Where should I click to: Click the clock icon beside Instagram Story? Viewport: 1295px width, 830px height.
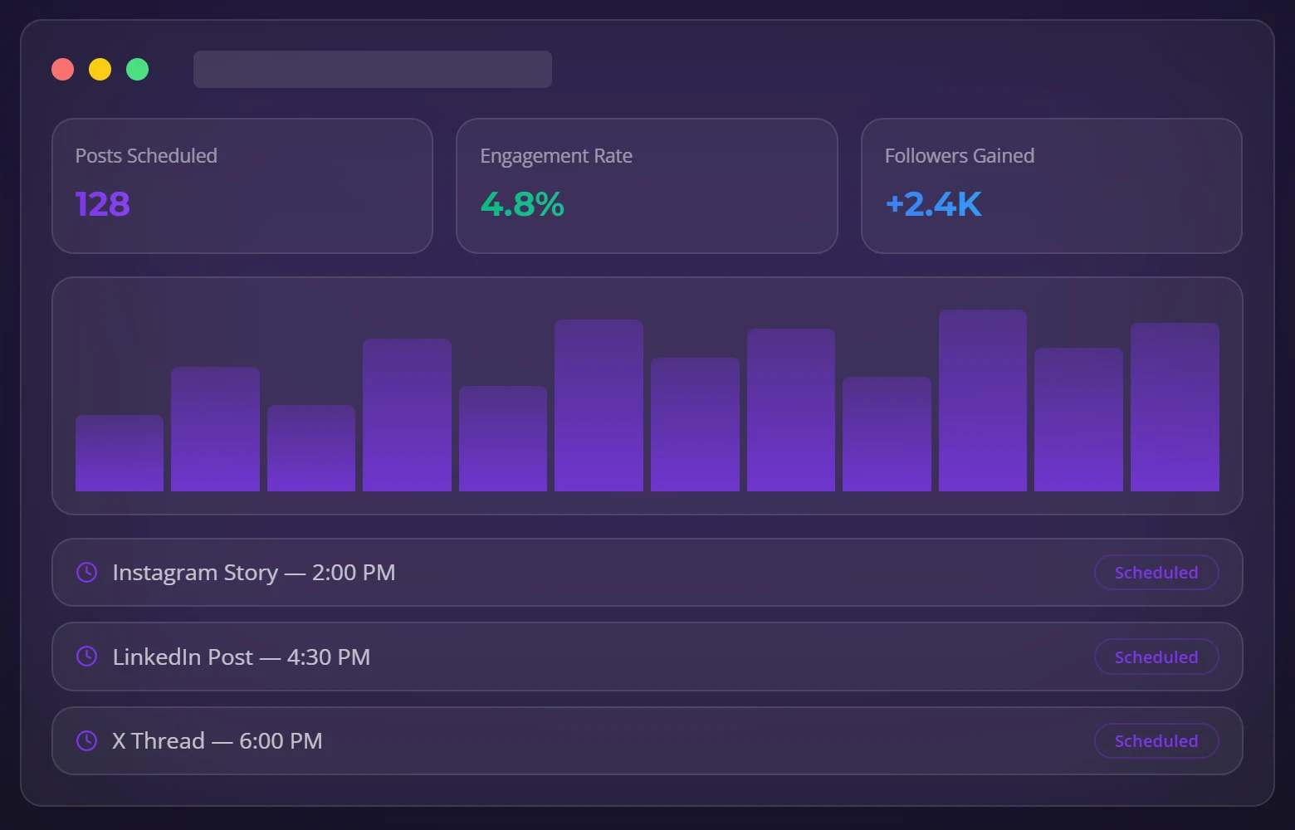tap(86, 572)
